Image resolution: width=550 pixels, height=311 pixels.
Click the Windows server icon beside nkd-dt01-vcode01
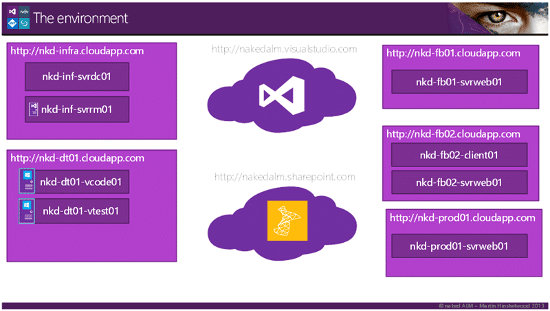point(27,181)
